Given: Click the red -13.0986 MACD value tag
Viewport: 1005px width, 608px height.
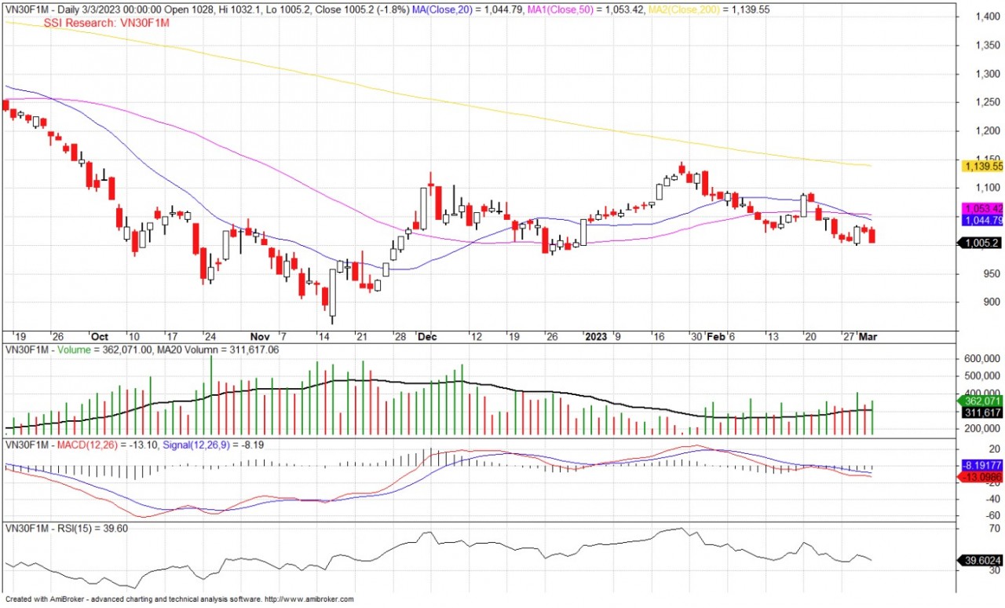Looking at the screenshot, I should (x=981, y=477).
